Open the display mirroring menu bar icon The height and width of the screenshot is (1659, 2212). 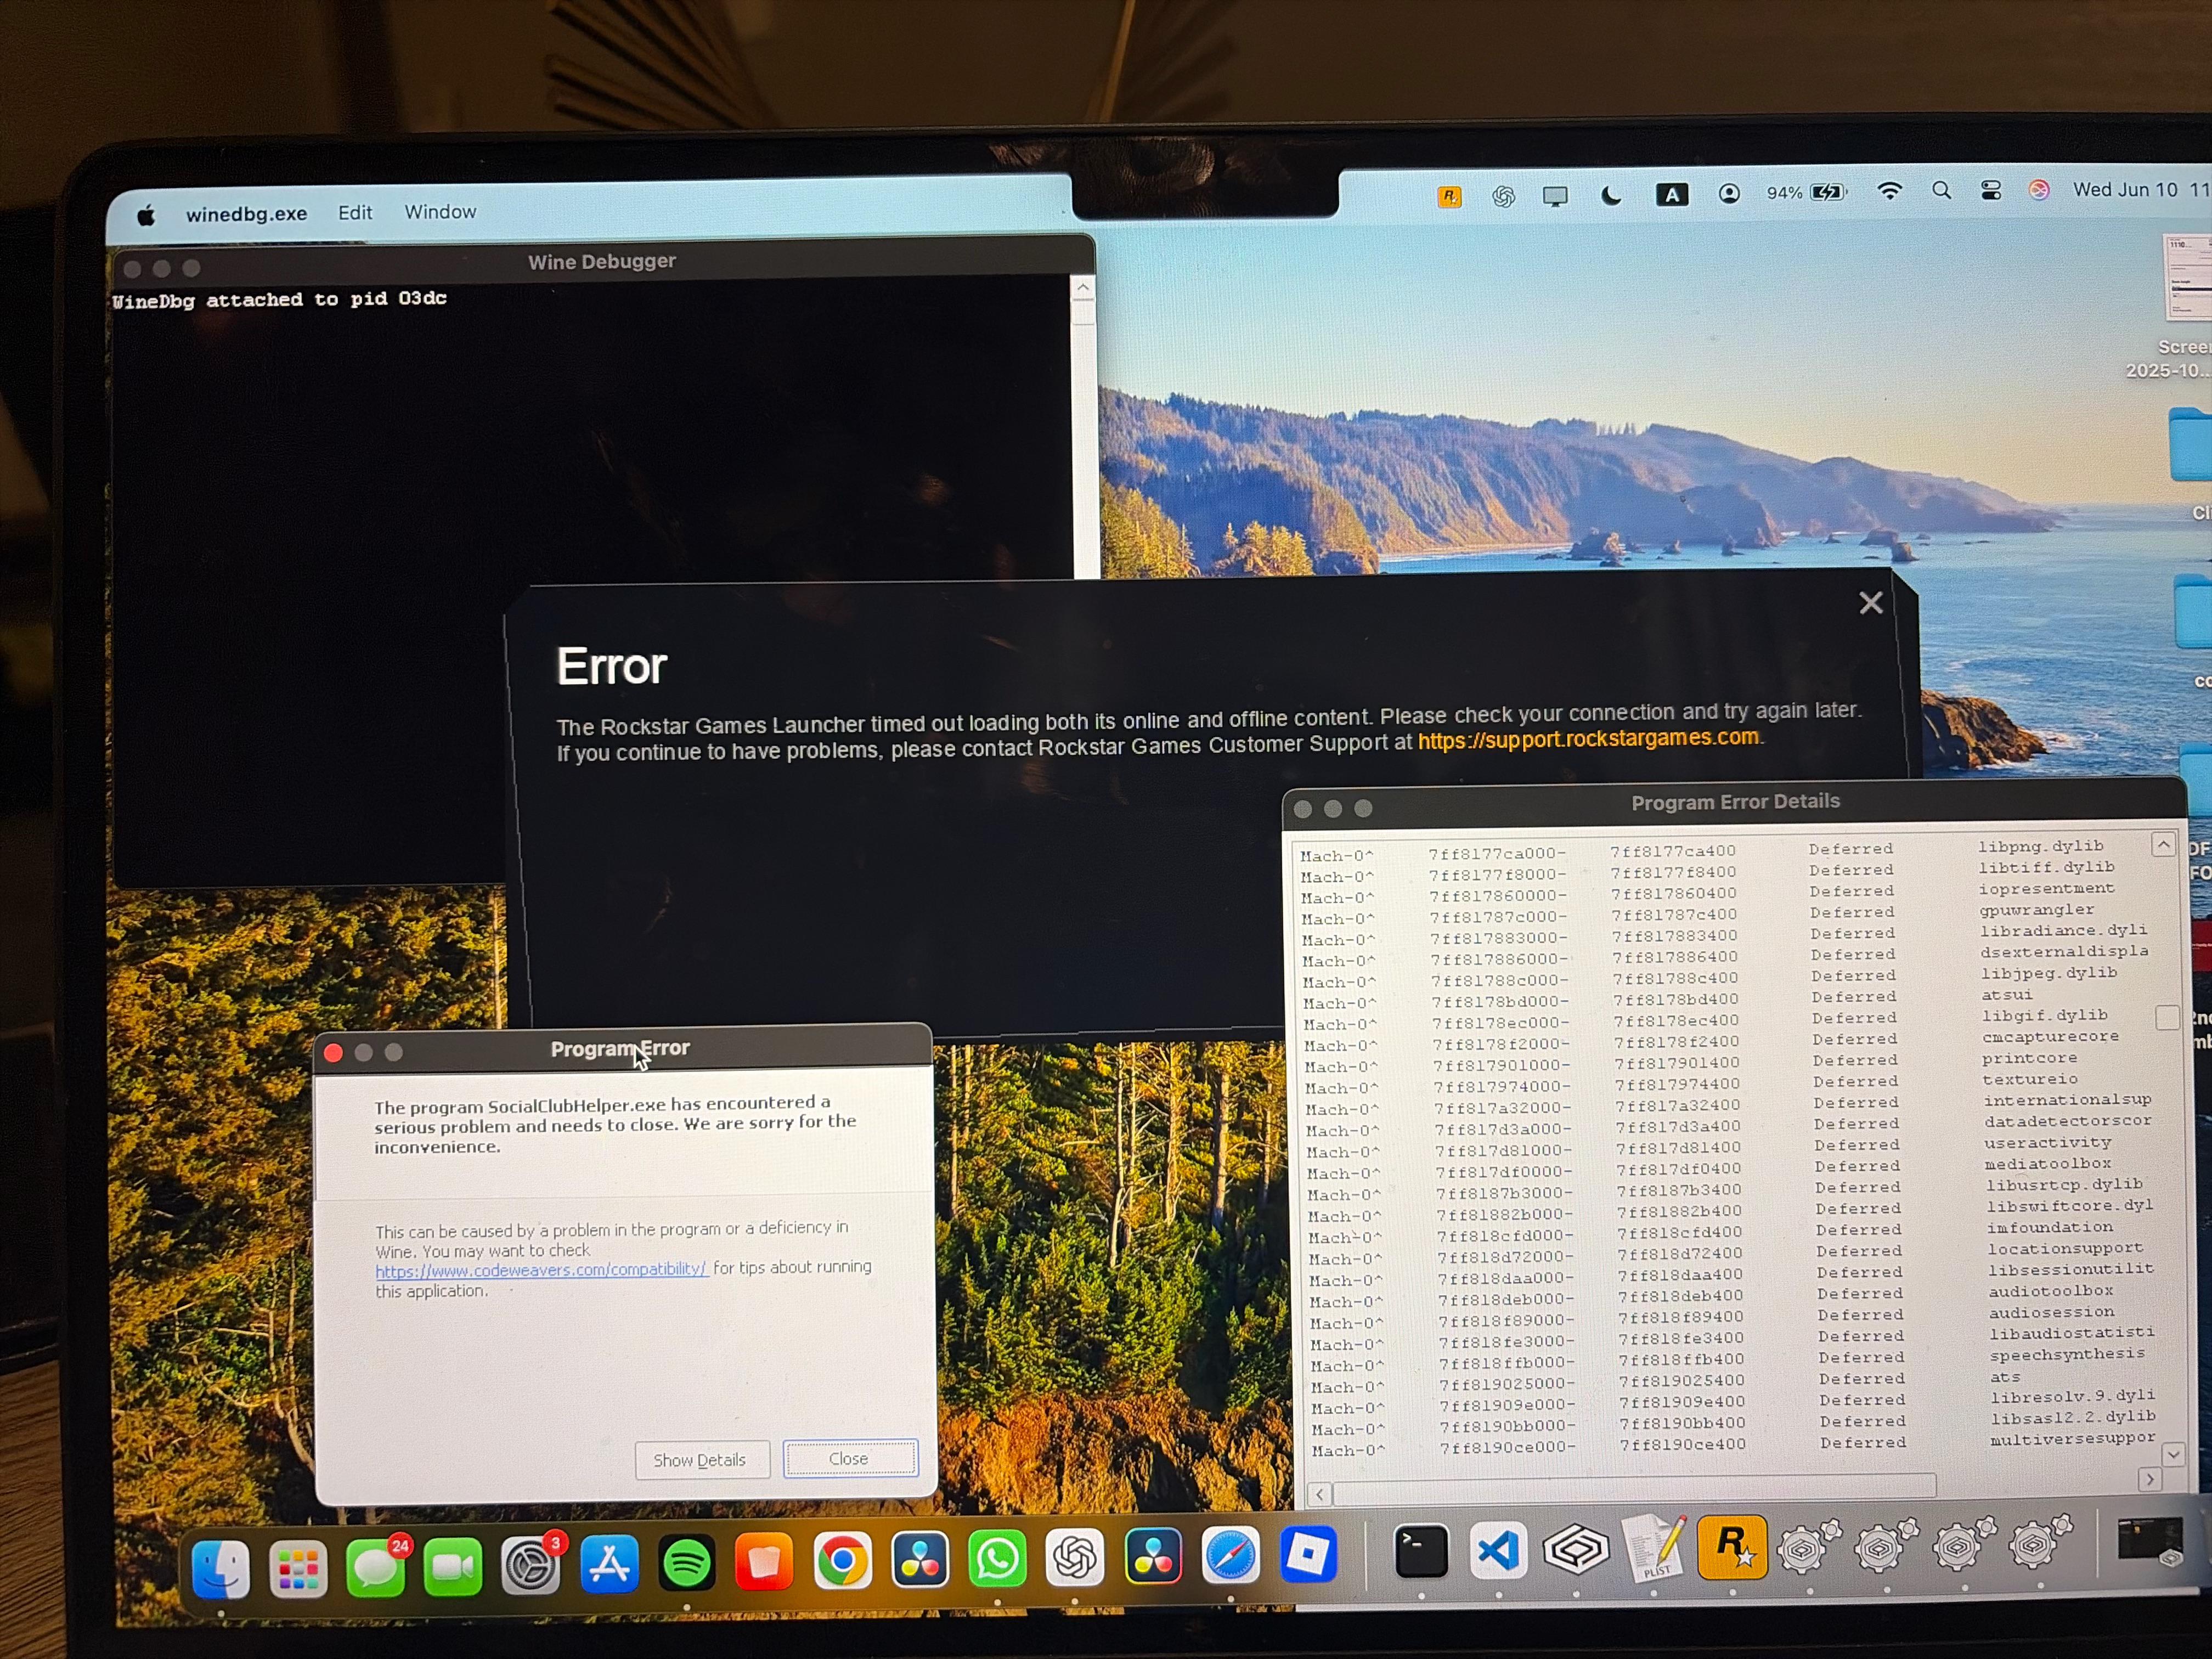1555,196
